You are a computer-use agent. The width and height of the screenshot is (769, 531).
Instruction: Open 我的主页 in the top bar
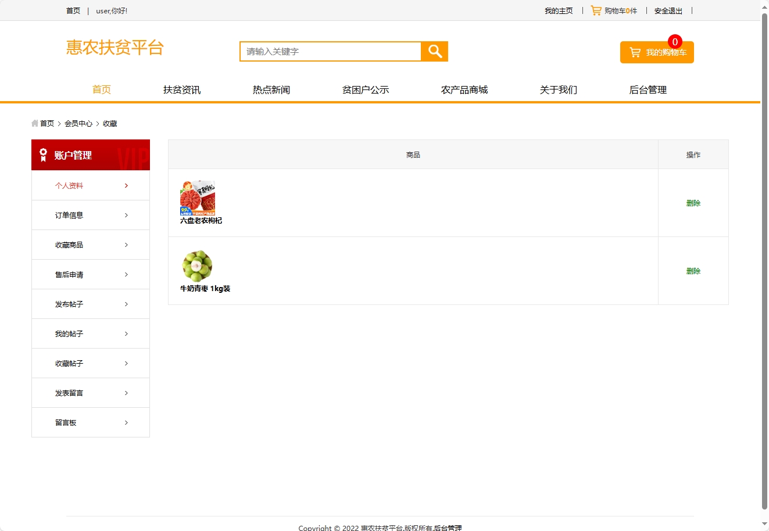tap(559, 10)
